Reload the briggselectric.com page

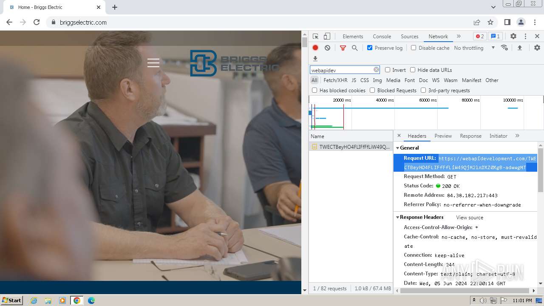point(37,22)
